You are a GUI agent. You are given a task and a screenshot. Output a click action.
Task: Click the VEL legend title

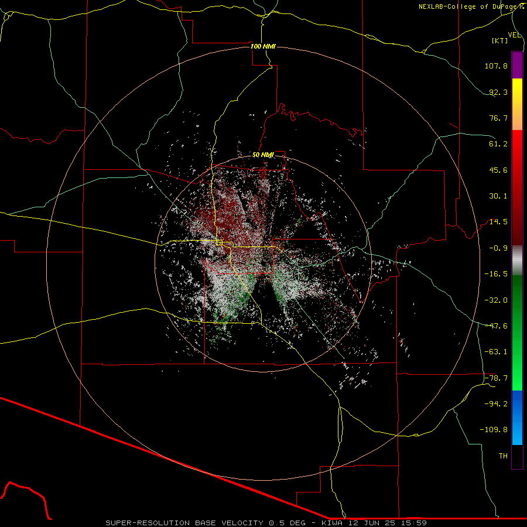coord(514,35)
